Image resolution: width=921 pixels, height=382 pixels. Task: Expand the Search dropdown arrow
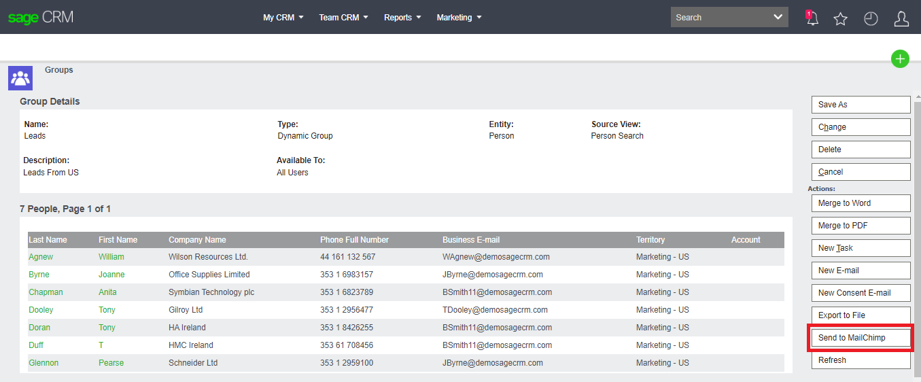point(778,17)
